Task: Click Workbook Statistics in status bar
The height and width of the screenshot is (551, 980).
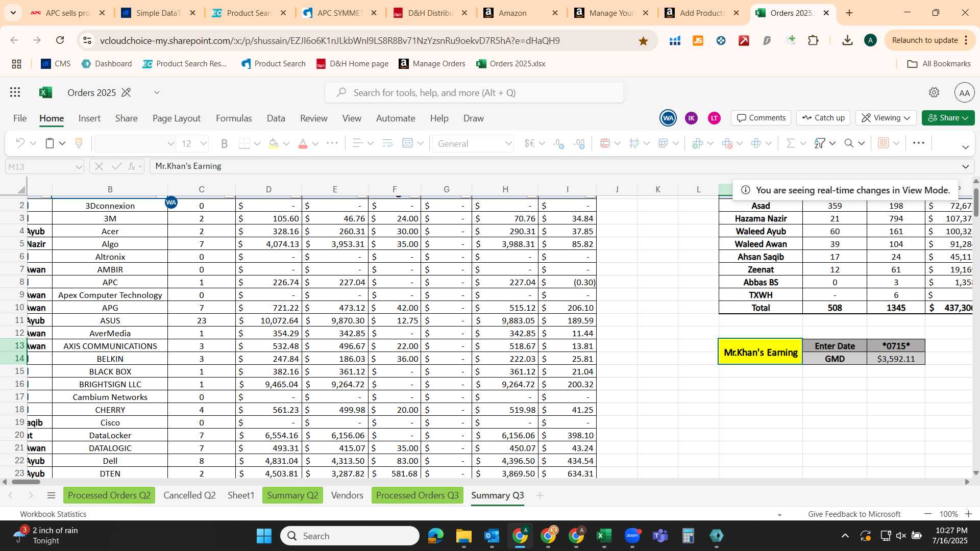Action: point(53,514)
